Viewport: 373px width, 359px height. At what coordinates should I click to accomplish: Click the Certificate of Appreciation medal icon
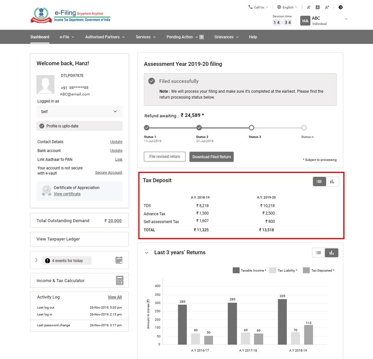point(47,191)
